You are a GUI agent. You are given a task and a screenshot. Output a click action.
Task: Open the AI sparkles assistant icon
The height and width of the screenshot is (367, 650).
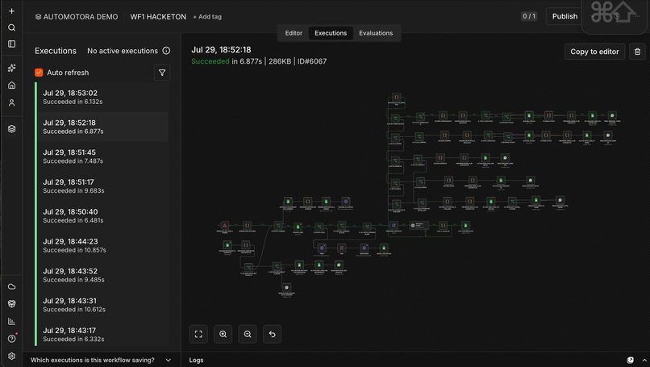point(11,68)
